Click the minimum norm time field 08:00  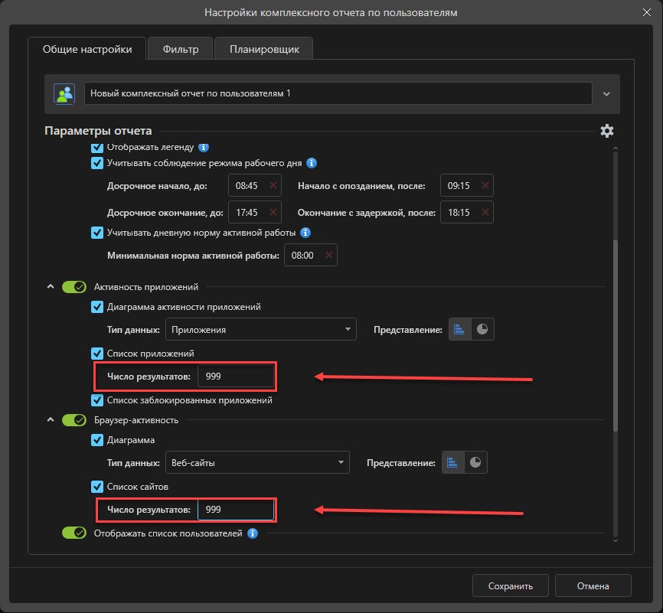pos(310,255)
